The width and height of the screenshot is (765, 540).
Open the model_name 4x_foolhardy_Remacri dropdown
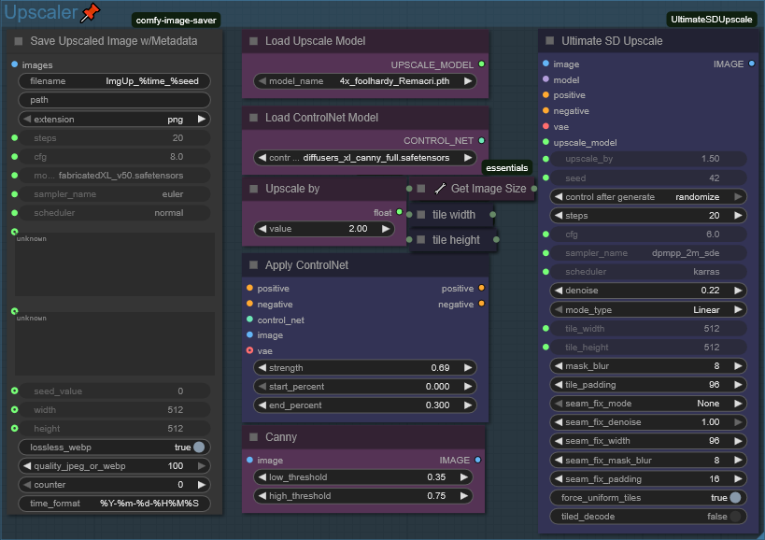[x=365, y=81]
